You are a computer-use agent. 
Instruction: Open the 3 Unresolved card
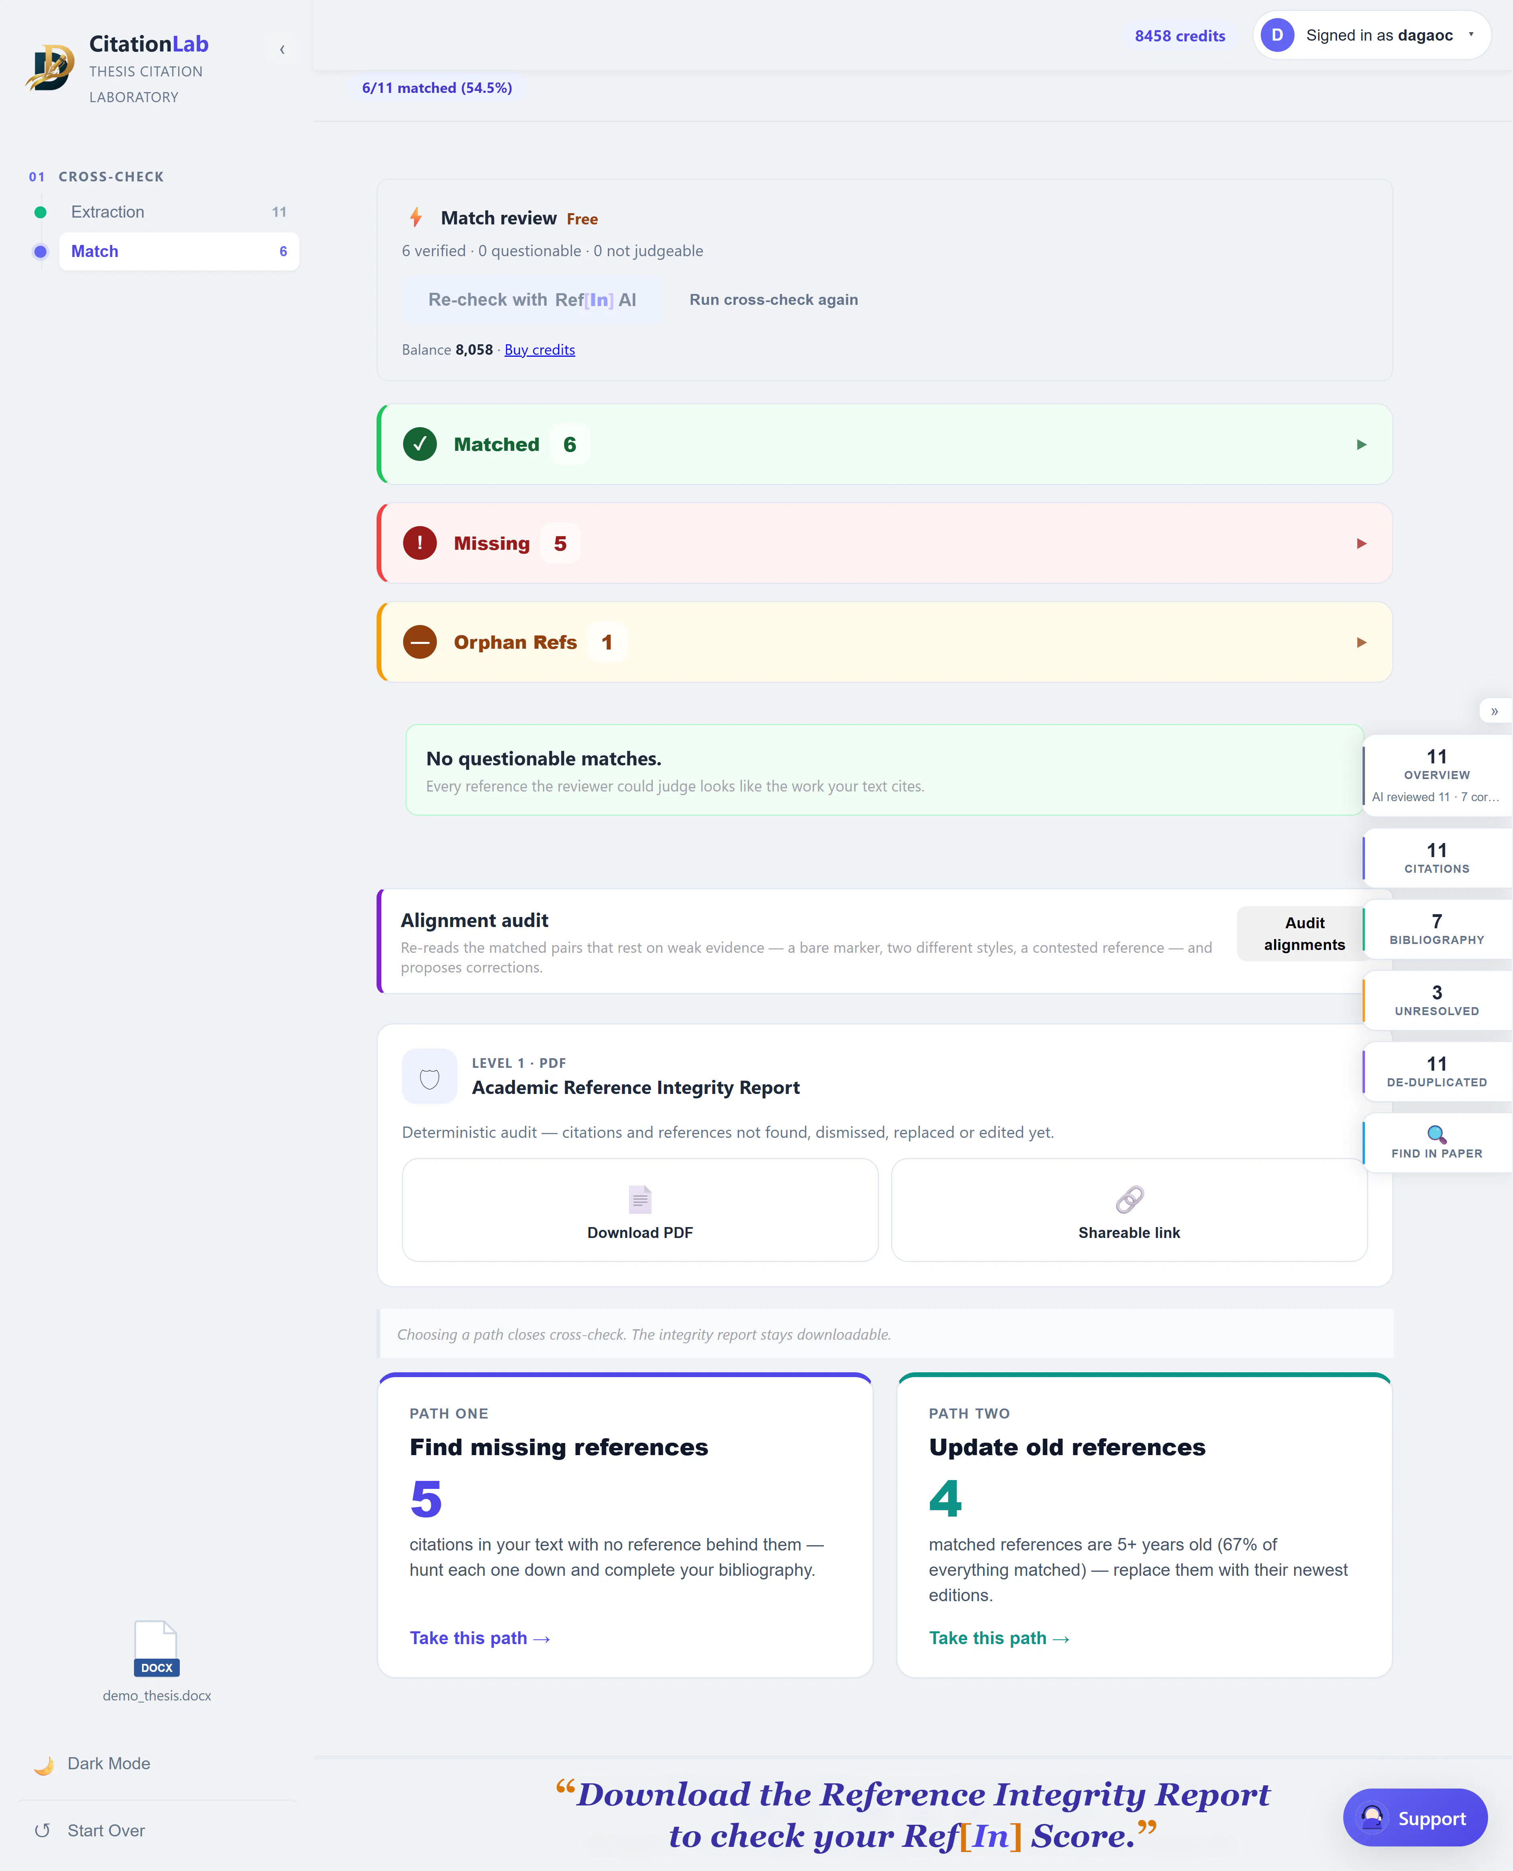[1437, 1000]
